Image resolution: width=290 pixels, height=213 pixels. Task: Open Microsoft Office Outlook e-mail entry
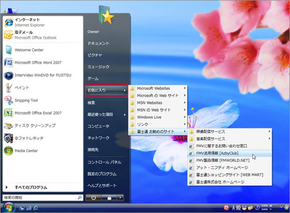[43, 35]
